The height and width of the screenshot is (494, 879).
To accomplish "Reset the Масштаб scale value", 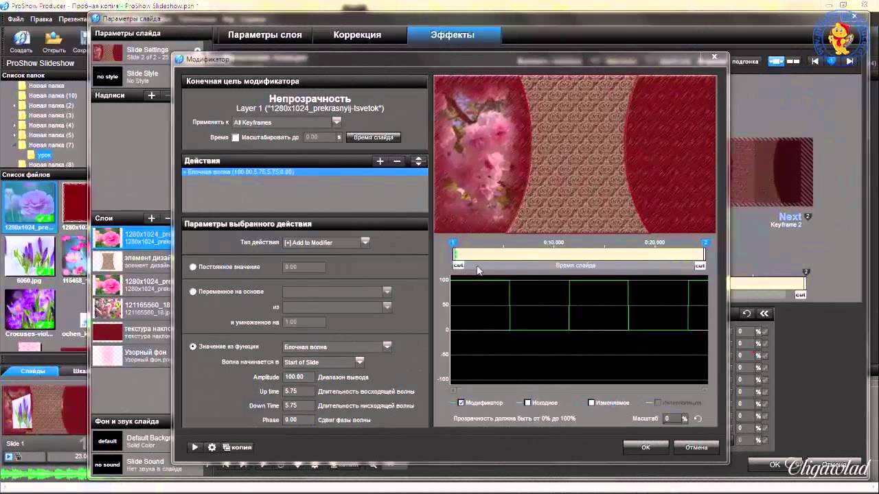I will click(x=698, y=419).
